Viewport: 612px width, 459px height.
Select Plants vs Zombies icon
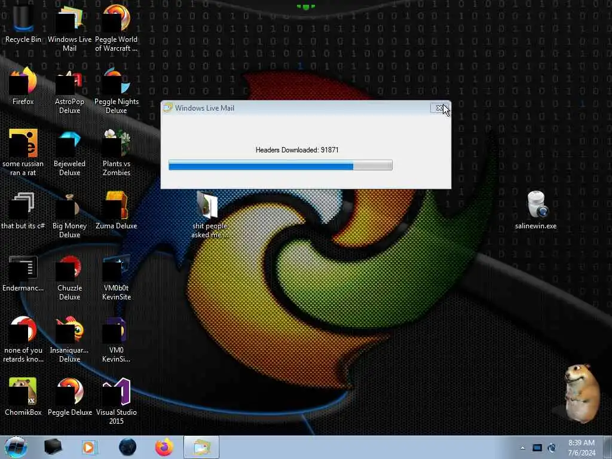(117, 152)
